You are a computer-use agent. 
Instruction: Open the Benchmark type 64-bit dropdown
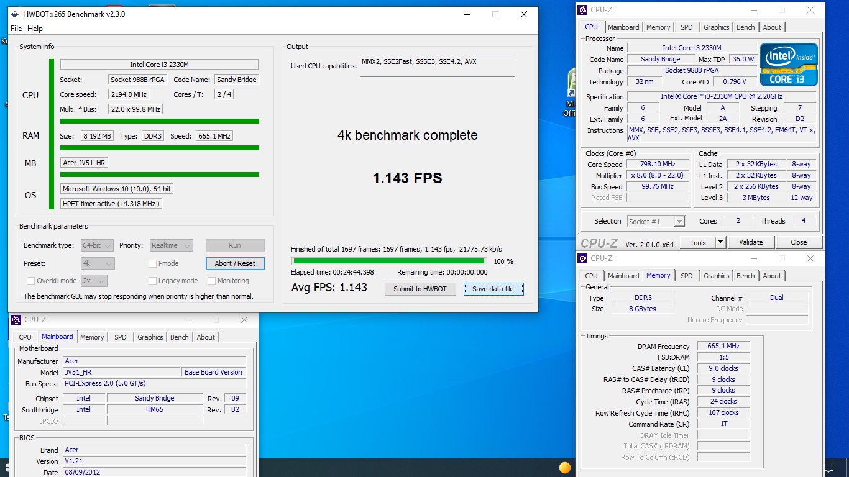(97, 245)
